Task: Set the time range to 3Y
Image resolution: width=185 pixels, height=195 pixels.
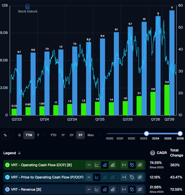Action: click(x=71, y=135)
